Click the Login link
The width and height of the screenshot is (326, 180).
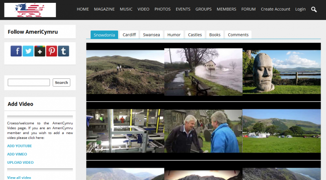point(300,9)
